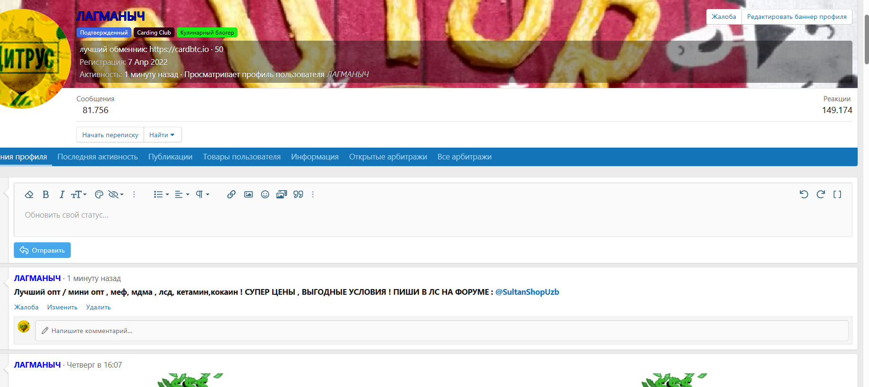Click the Напишите комментарий input field
This screenshot has height=387, width=869.
tap(441, 331)
